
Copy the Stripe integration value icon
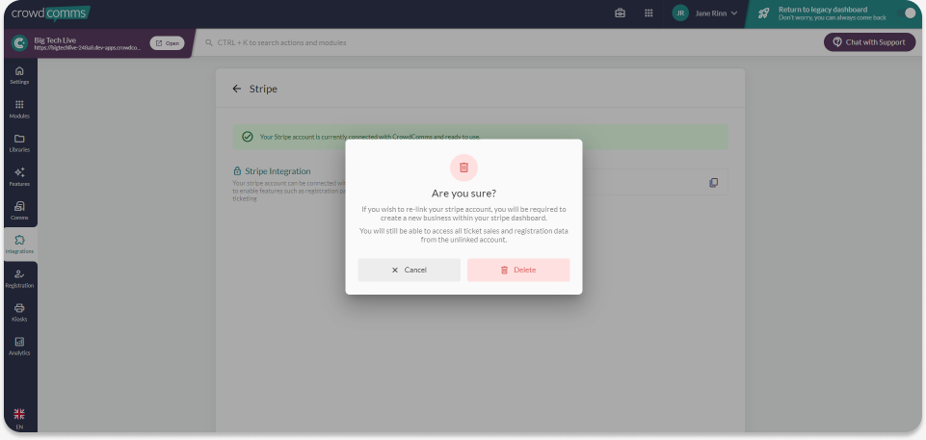click(713, 182)
